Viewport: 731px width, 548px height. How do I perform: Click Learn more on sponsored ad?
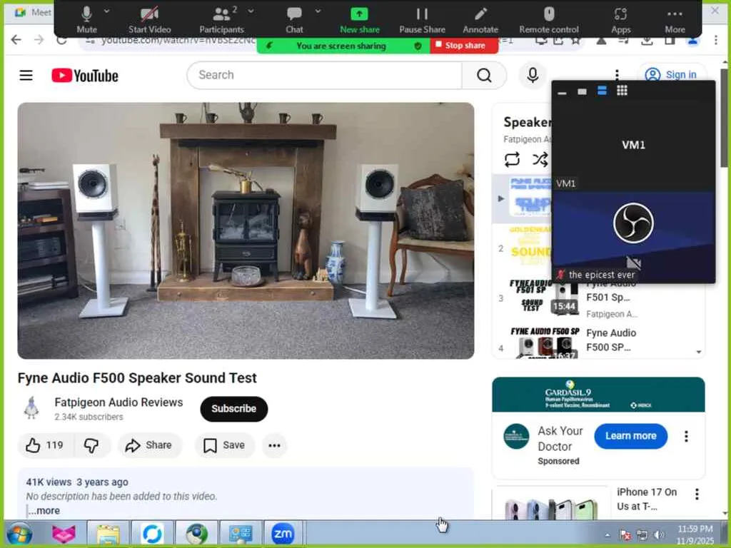[x=630, y=436]
